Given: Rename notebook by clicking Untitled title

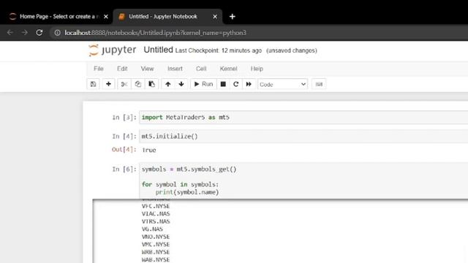Looking at the screenshot, I should [x=158, y=50].
